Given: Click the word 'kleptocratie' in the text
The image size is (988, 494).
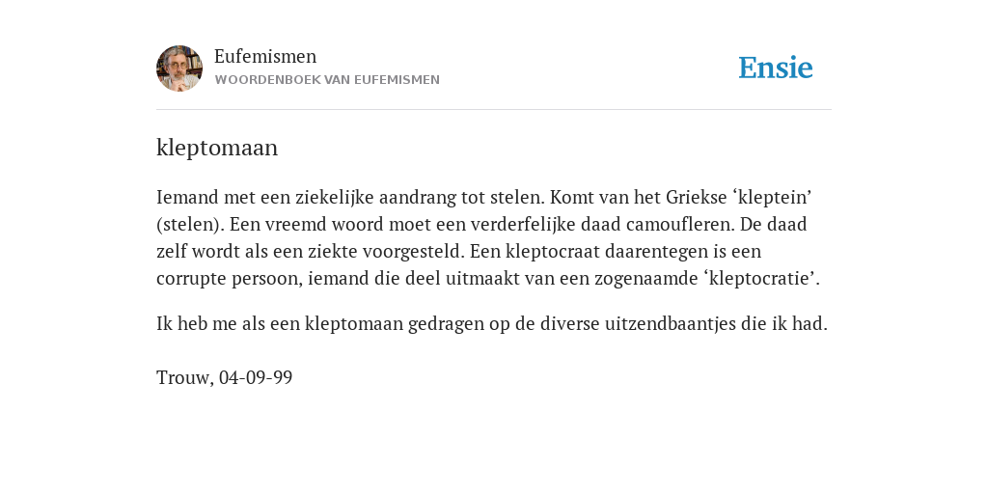Looking at the screenshot, I should (x=762, y=278).
